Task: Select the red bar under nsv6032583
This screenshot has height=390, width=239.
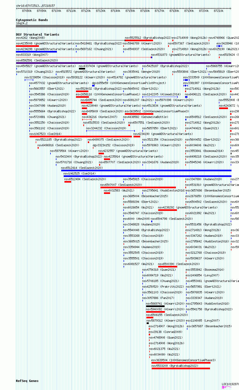Action: click(x=107, y=193)
